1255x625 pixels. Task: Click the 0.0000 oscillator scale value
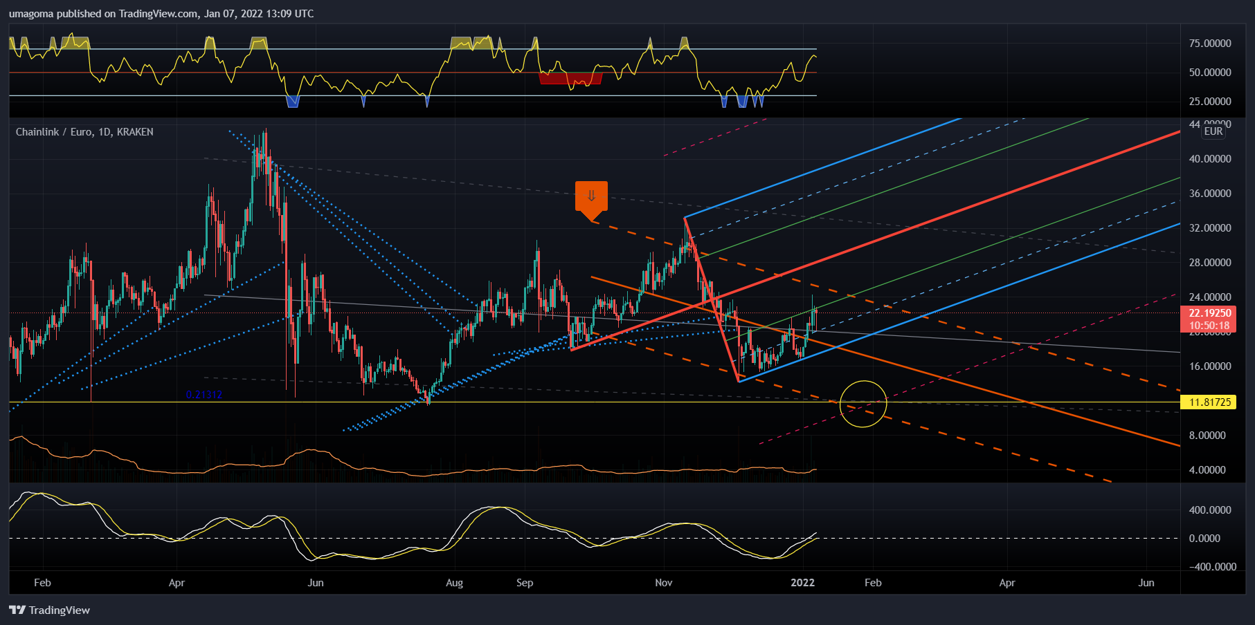[x=1204, y=538]
